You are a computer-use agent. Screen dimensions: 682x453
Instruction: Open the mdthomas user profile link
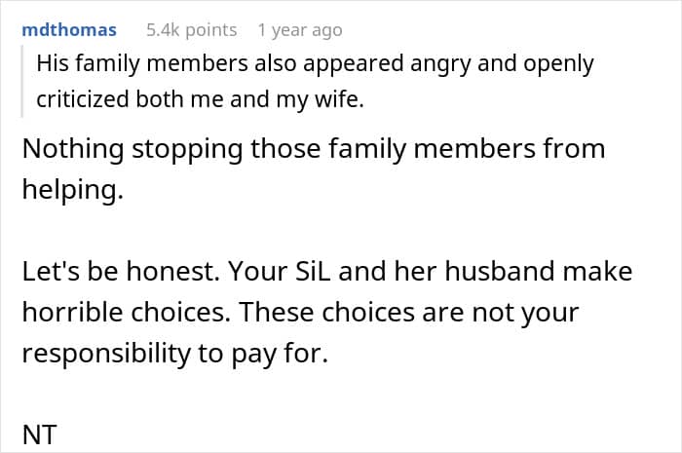(69, 30)
